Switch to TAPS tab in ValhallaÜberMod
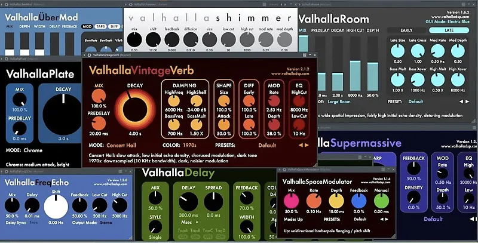 tap(100, 26)
